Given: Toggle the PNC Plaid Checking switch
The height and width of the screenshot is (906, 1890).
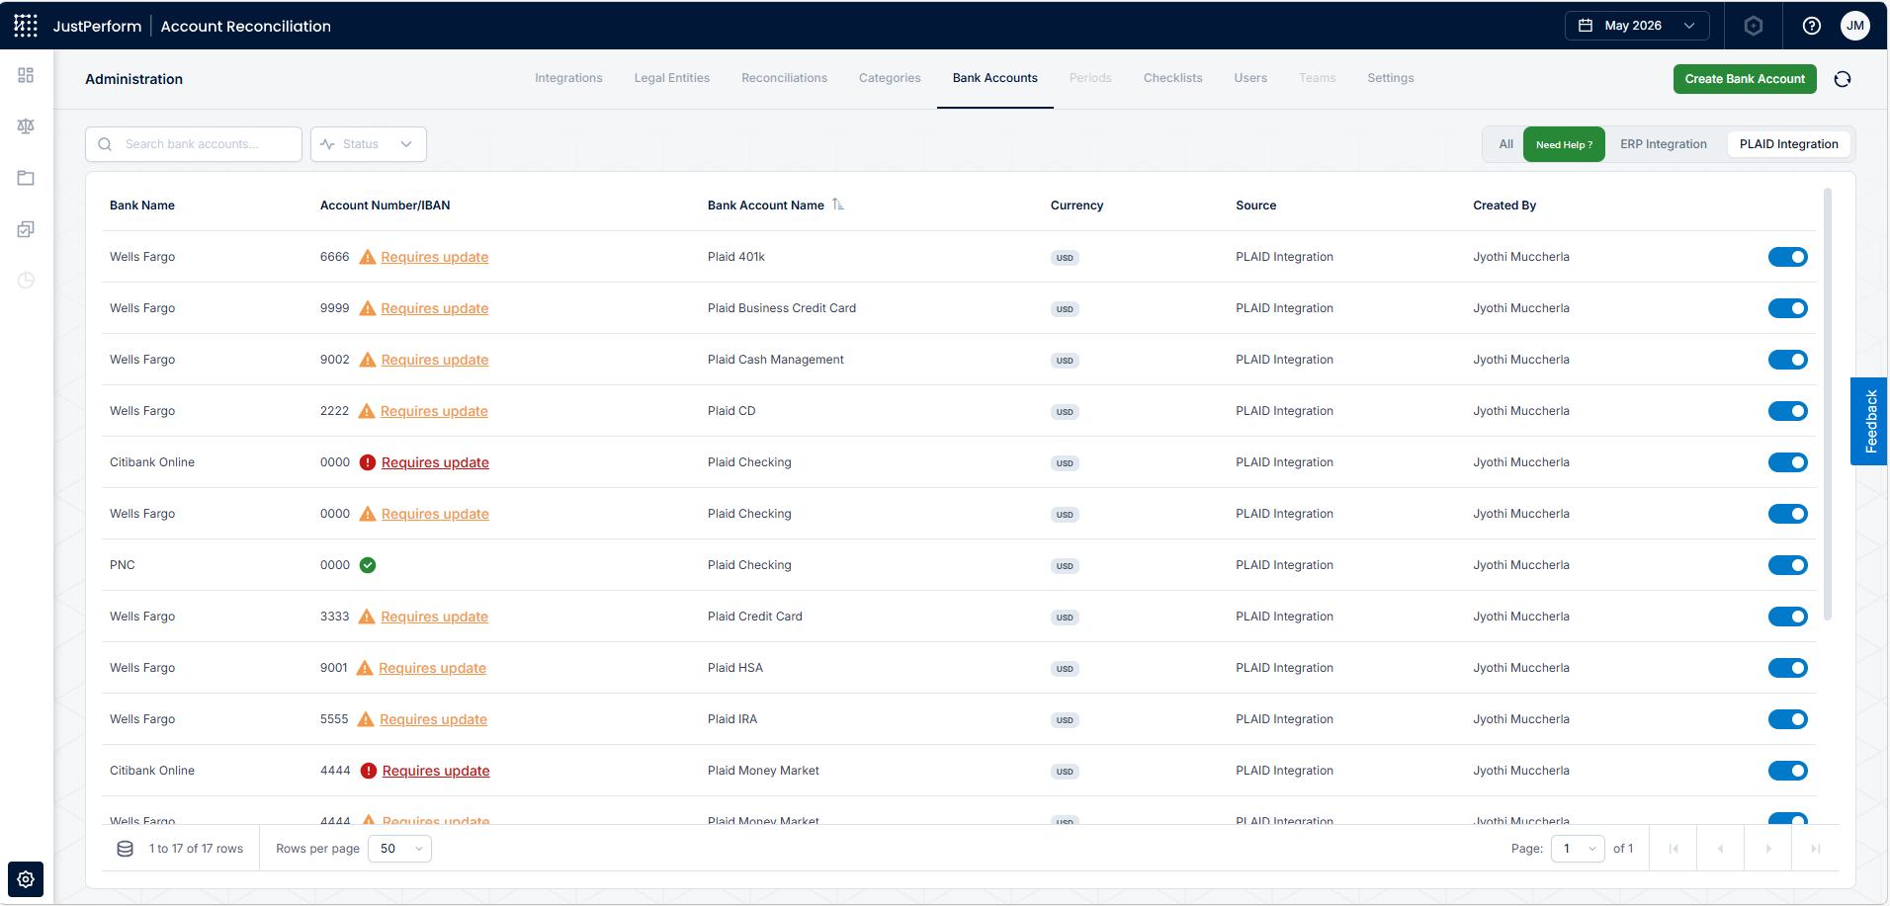Looking at the screenshot, I should point(1788,565).
